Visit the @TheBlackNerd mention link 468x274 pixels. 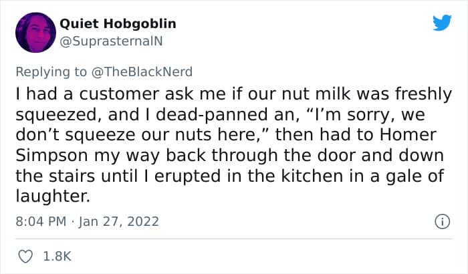click(x=142, y=72)
